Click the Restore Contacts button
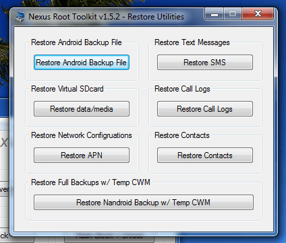This screenshot has width=286, height=243. pos(205,155)
